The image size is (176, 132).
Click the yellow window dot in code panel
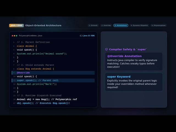[15, 36]
